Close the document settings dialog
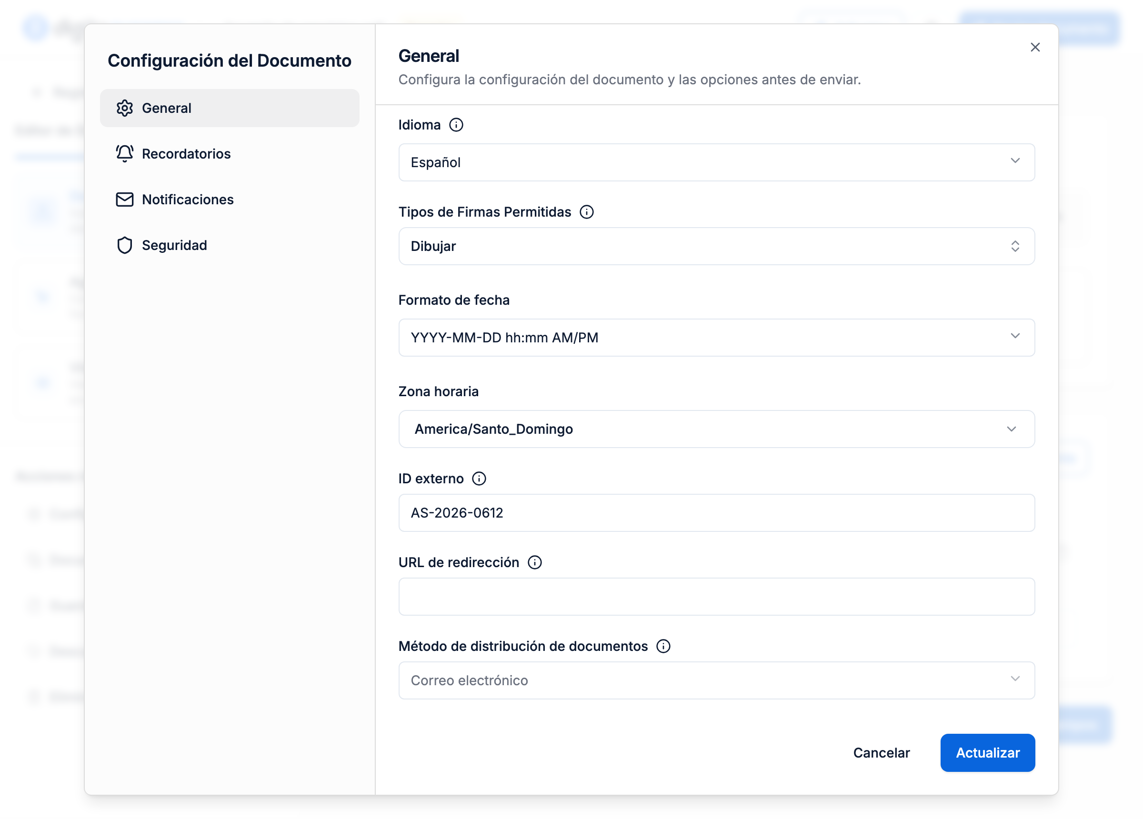This screenshot has width=1143, height=819. click(x=1035, y=47)
